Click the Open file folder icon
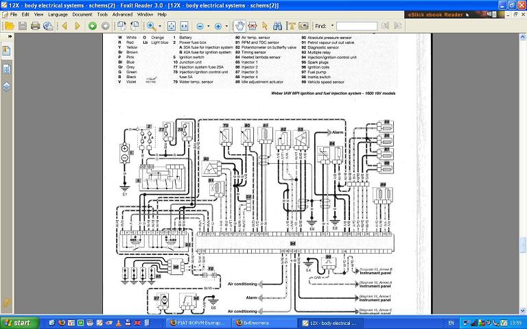The width and height of the screenshot is (527, 329). tap(9, 26)
